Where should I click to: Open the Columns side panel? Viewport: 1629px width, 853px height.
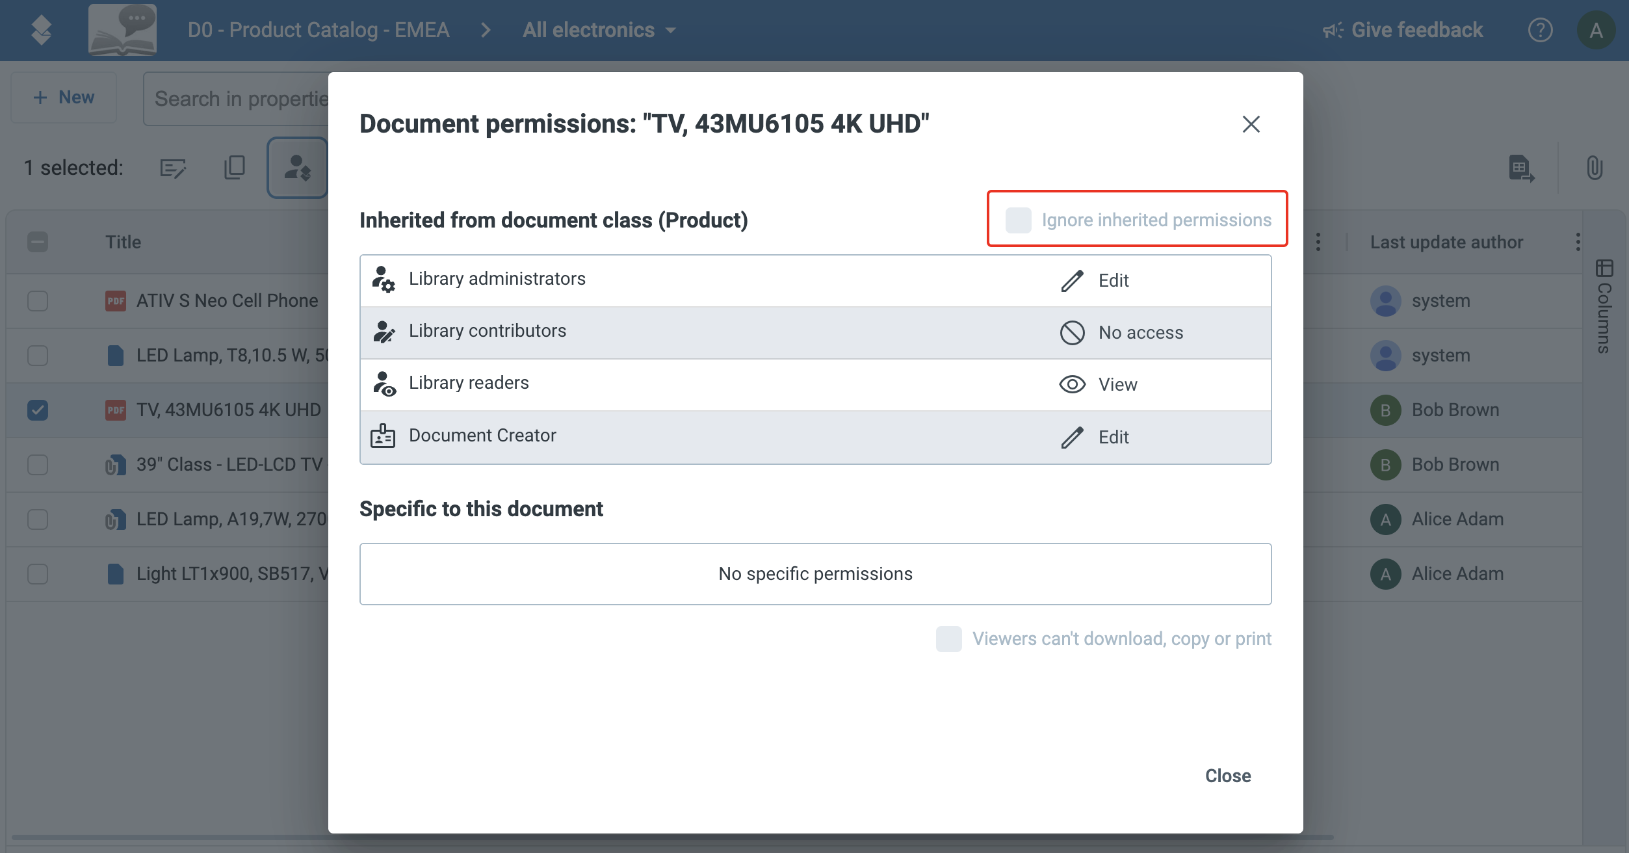[1604, 306]
